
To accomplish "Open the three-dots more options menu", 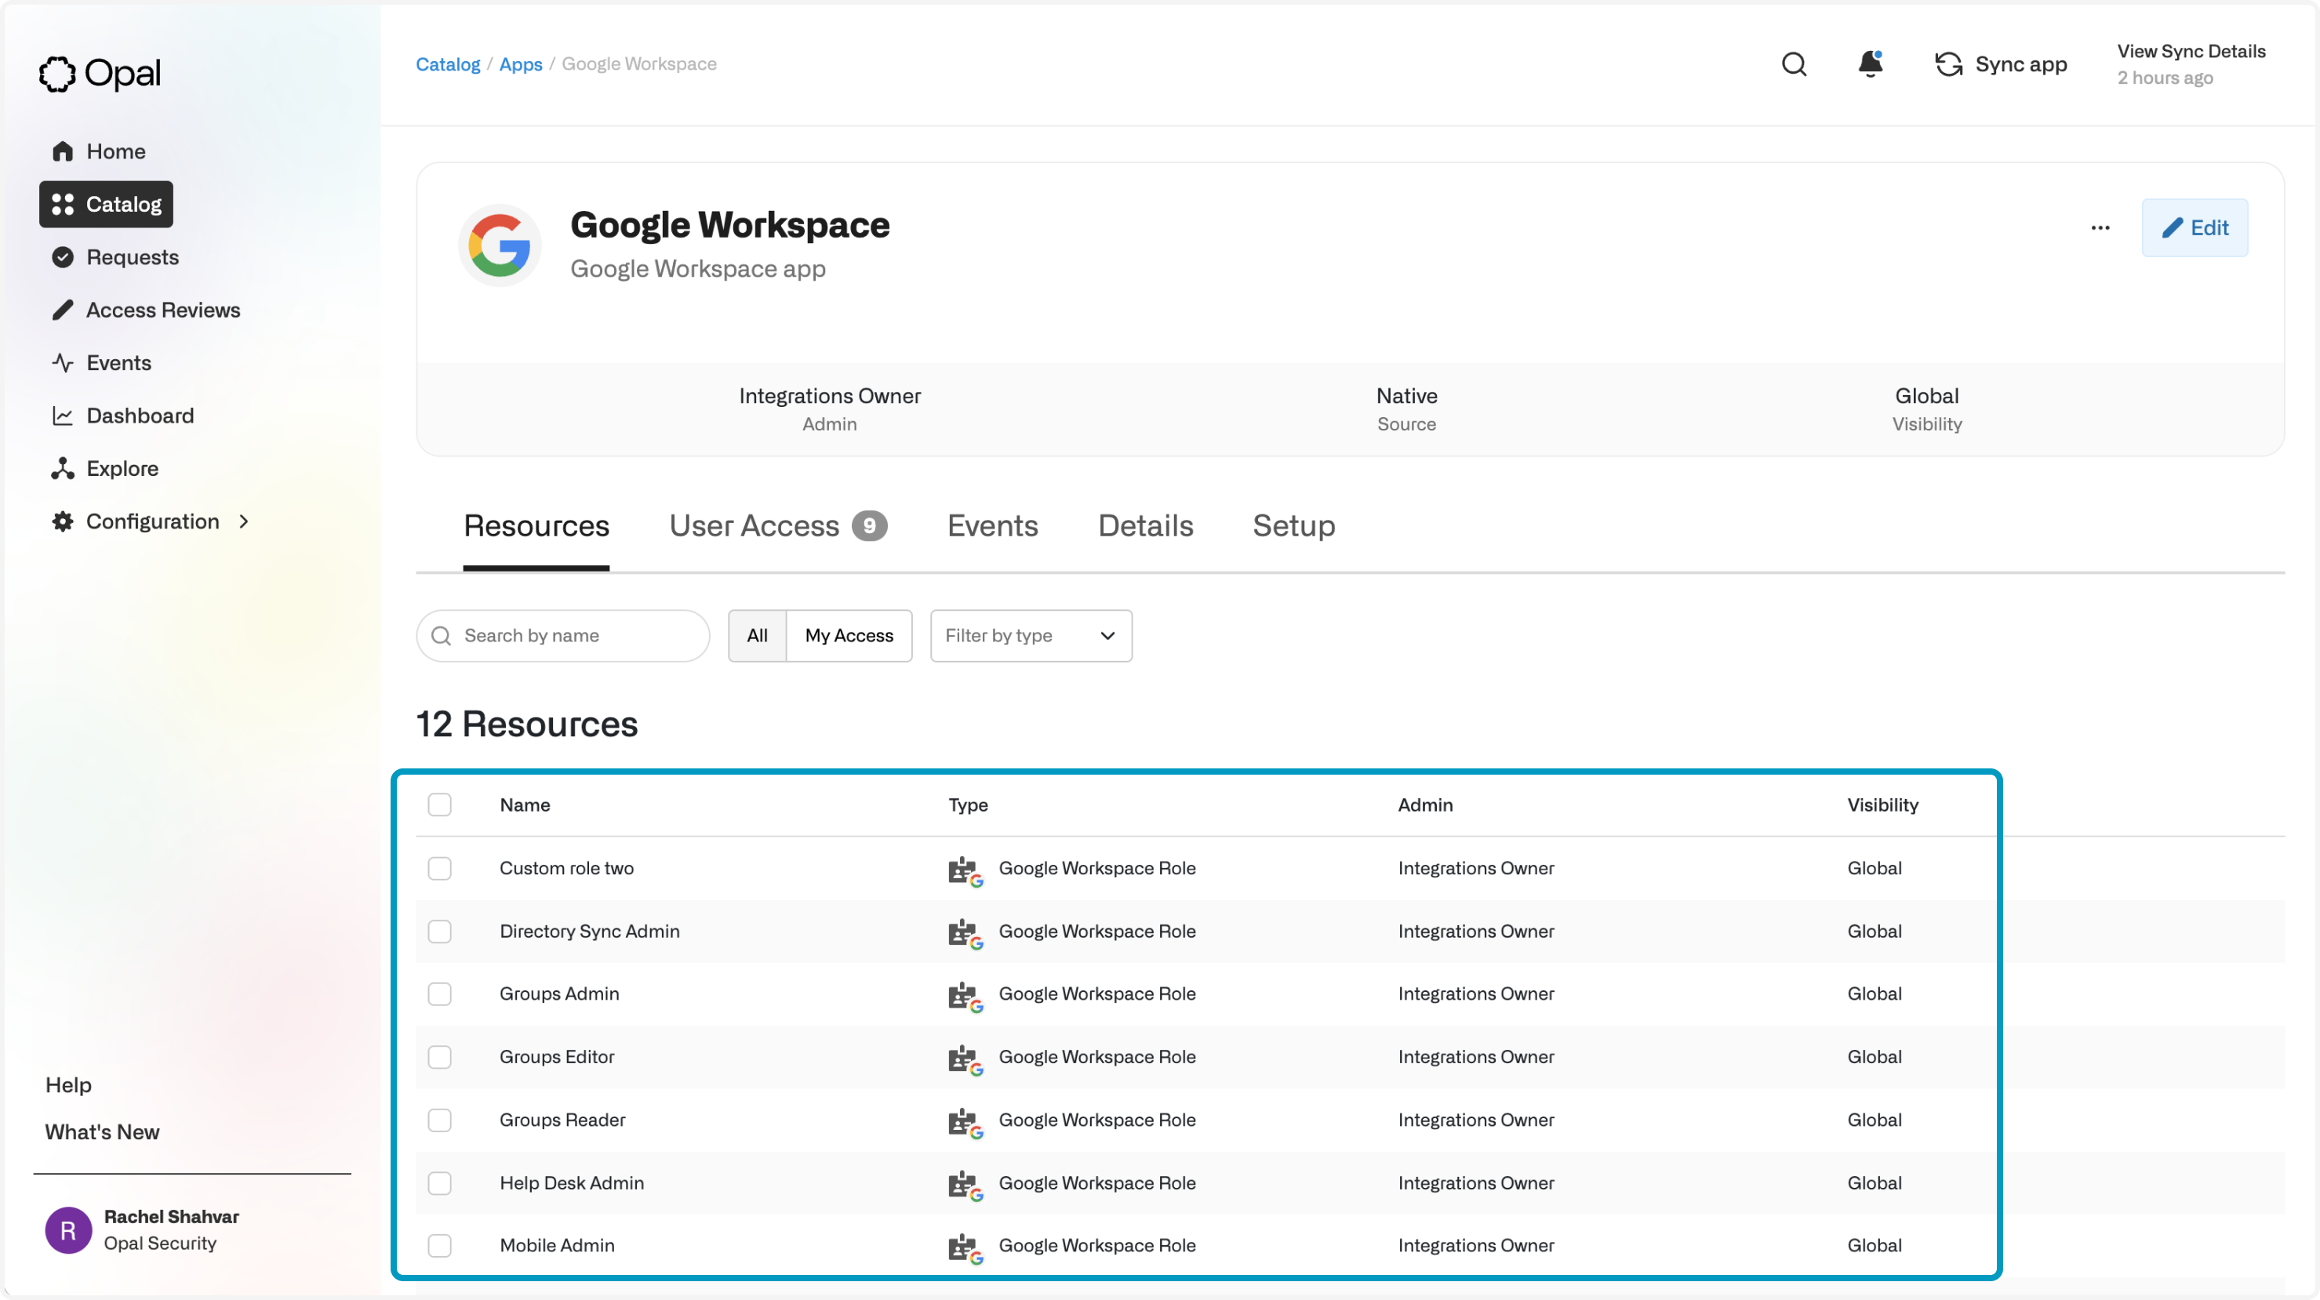I will tap(2100, 227).
